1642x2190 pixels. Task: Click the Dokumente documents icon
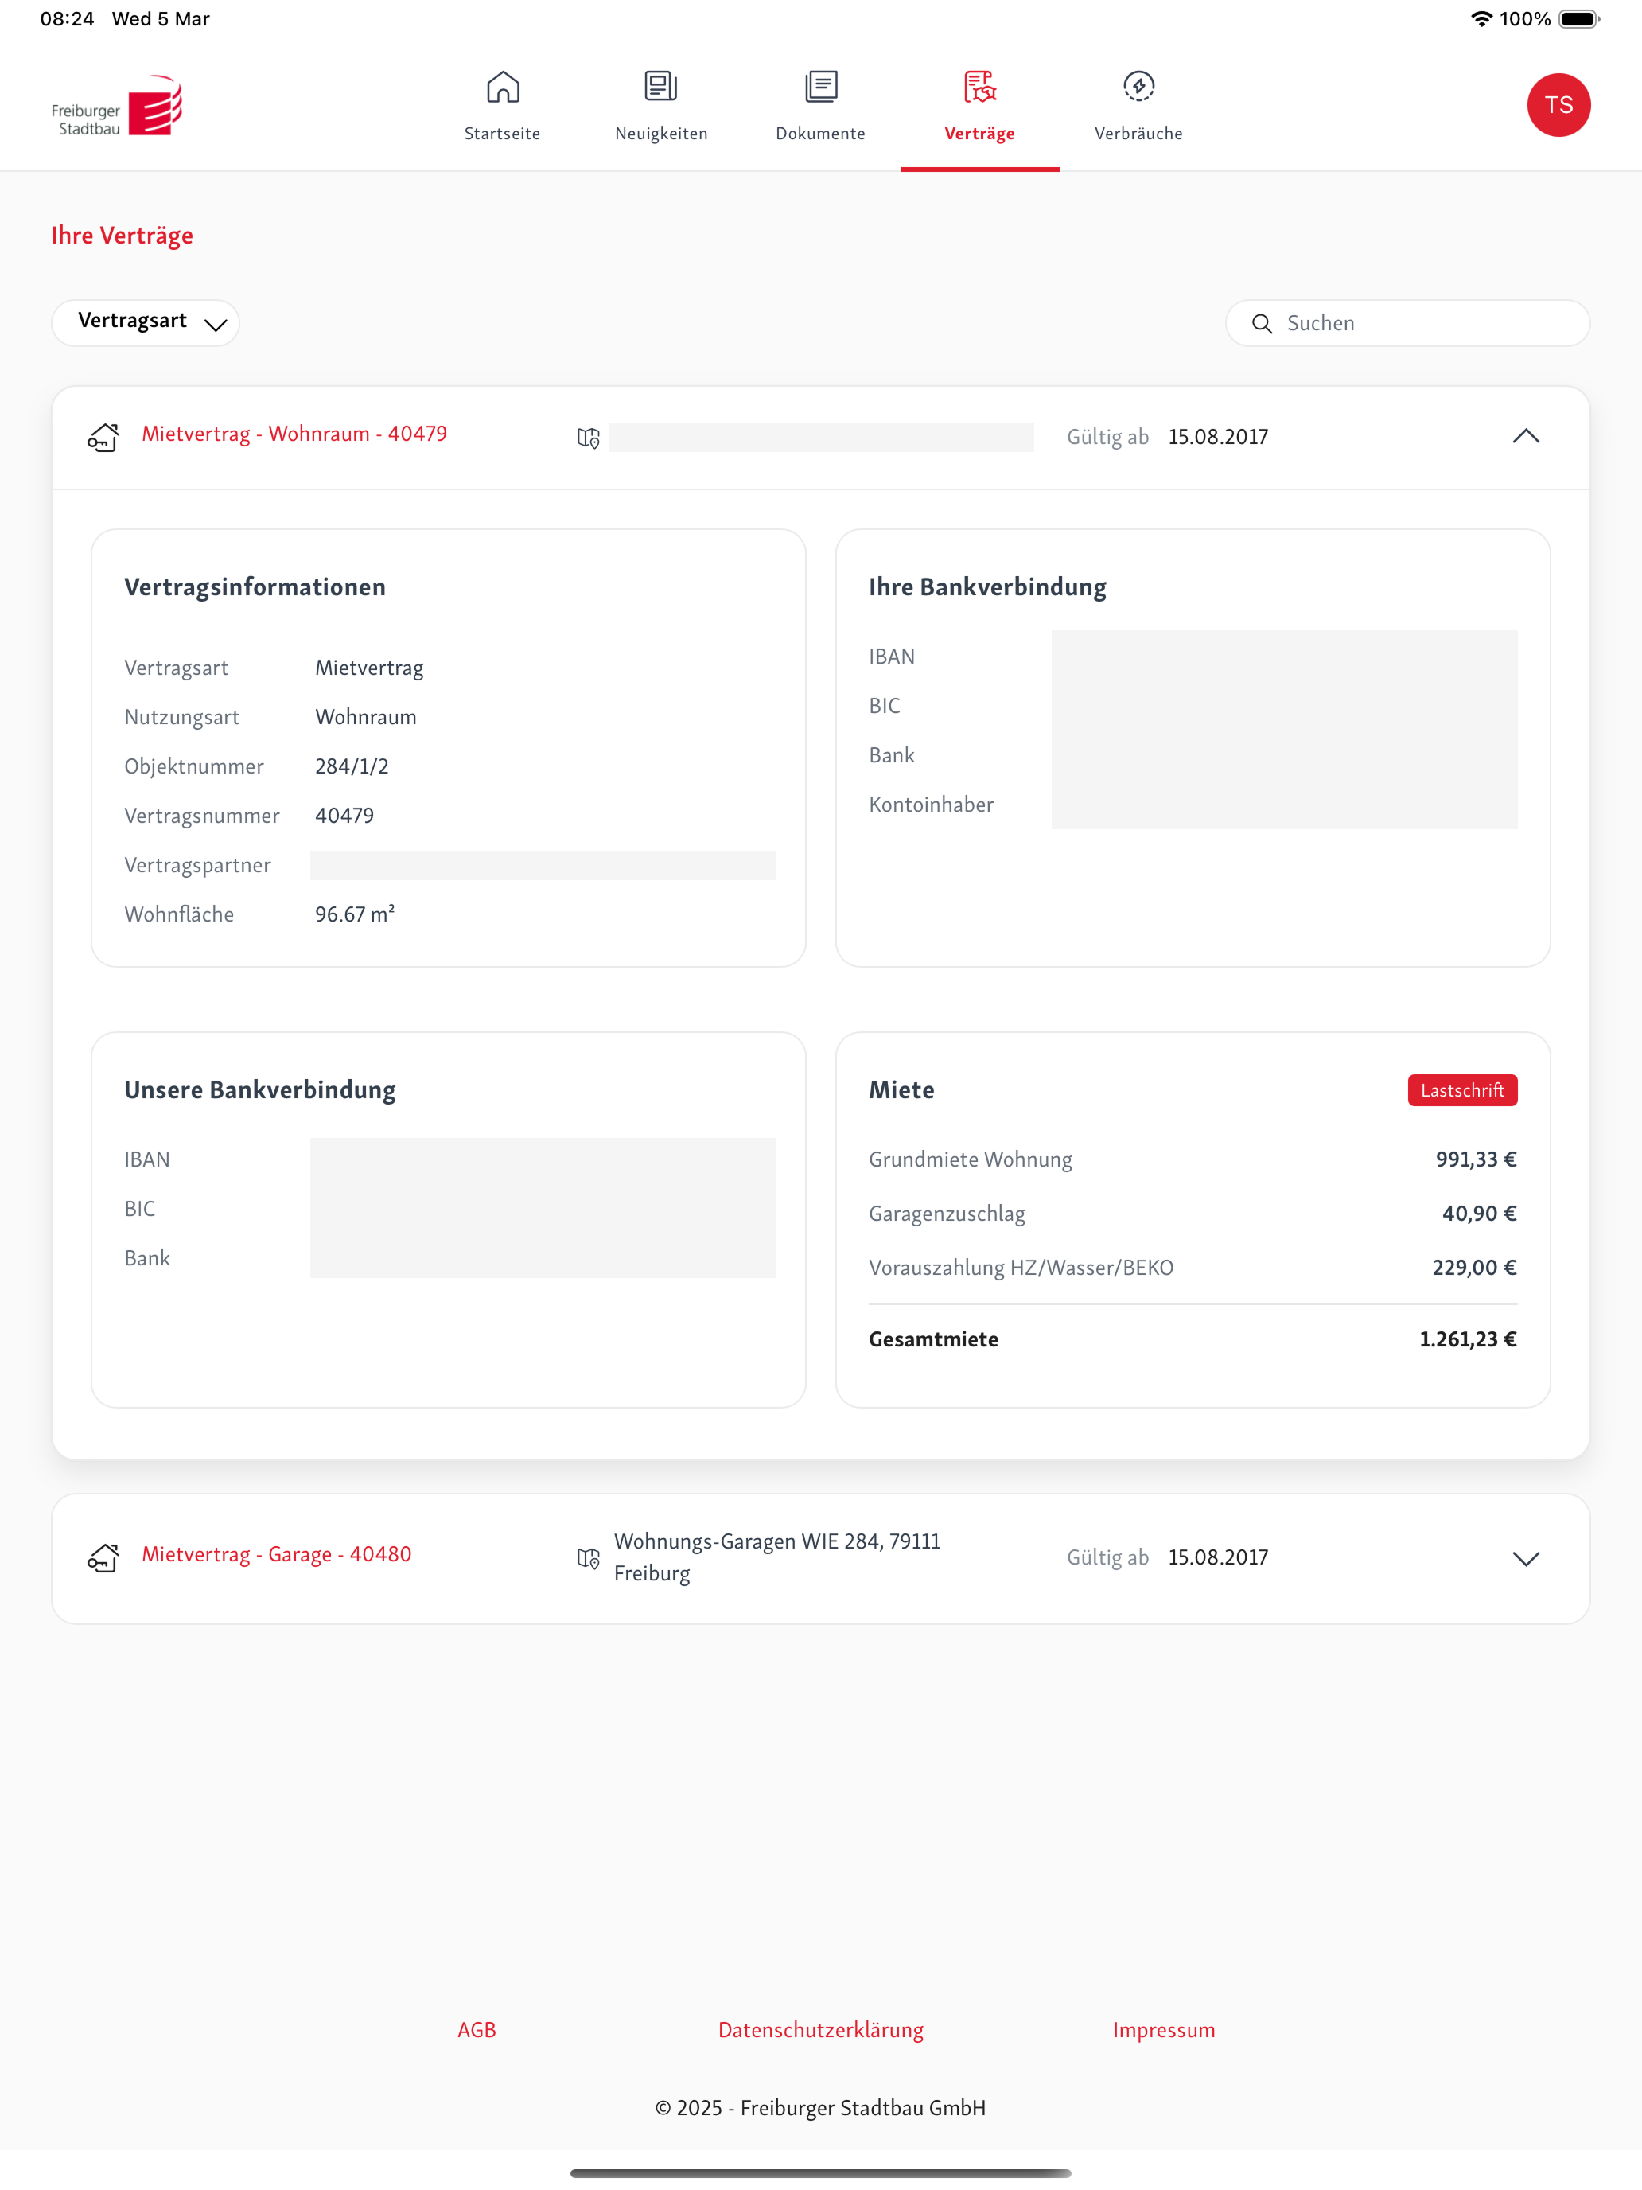click(x=820, y=87)
